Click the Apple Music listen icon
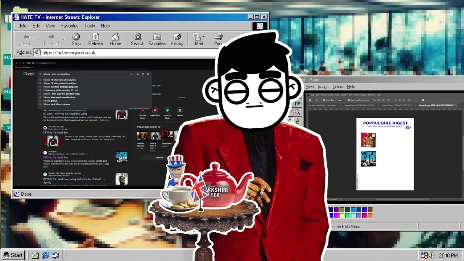The width and height of the screenshot is (464, 261). coord(155,111)
